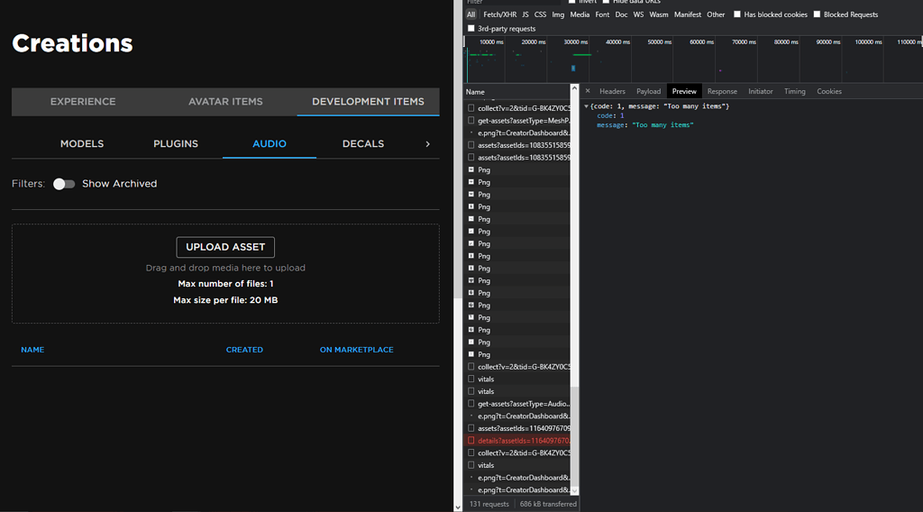Sort assets by the On Marketplace column header
Screen dimensions: 923x512
(357, 350)
